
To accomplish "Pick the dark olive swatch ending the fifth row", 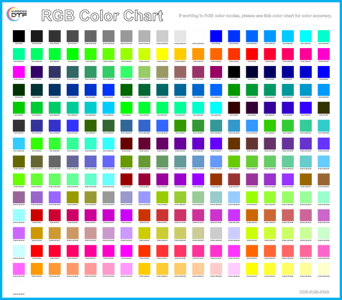I will [323, 108].
